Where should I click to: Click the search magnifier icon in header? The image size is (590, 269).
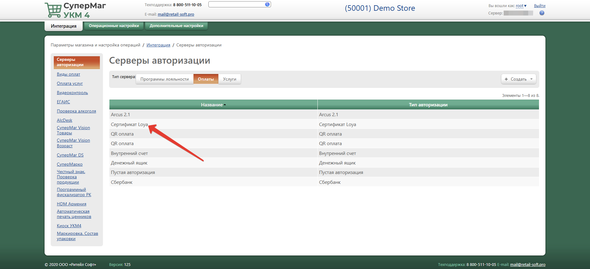point(267,4)
